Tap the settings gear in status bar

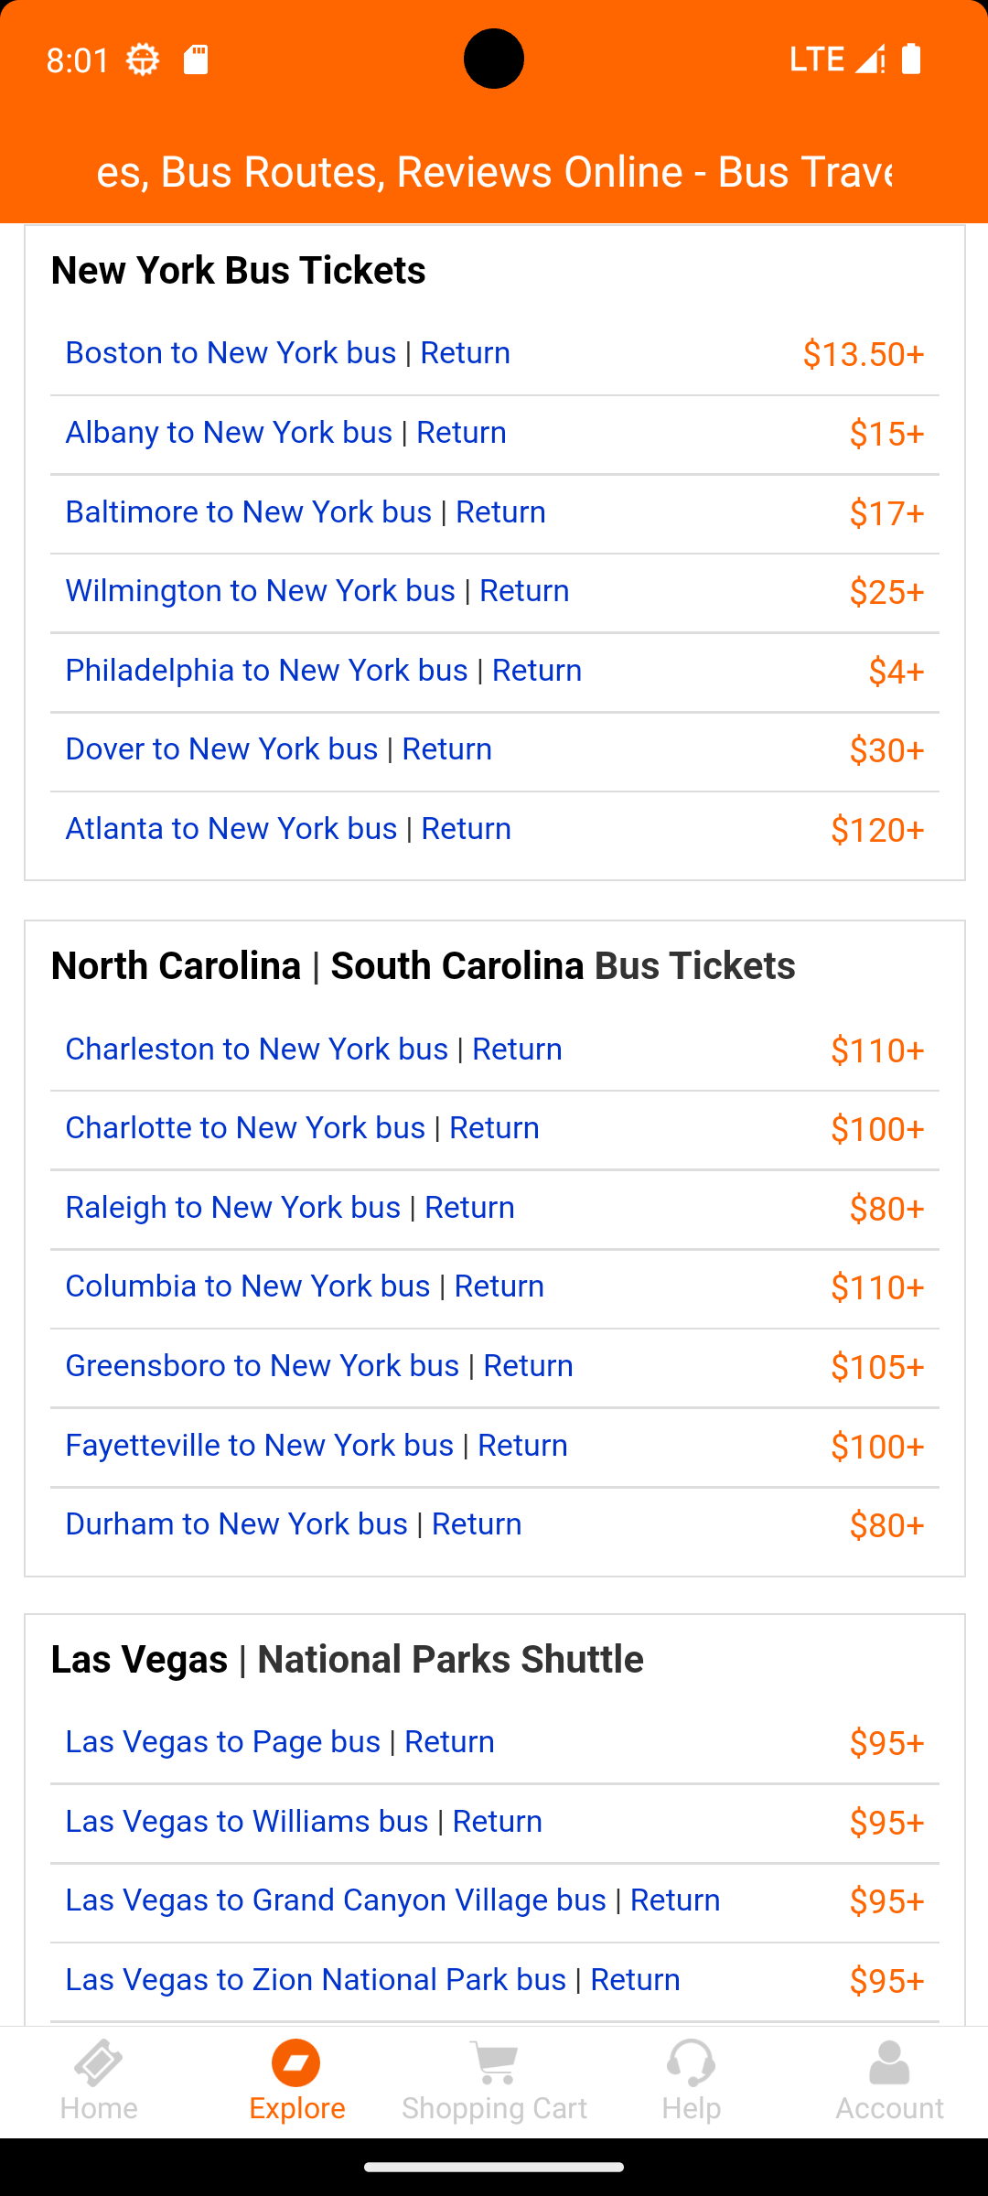click(143, 59)
